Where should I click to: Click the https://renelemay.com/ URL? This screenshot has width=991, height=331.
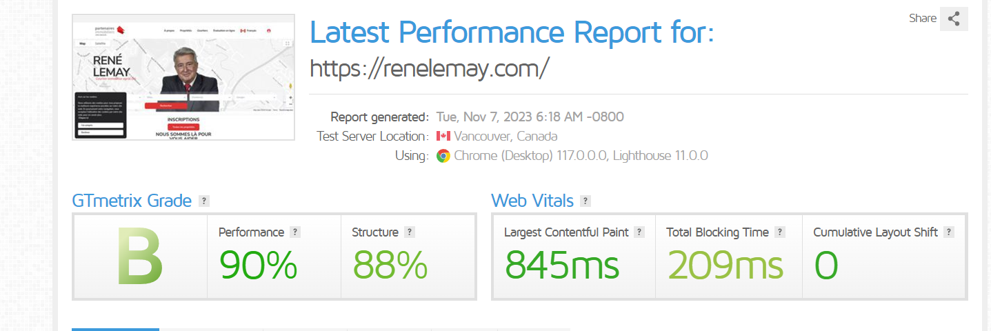click(x=429, y=68)
